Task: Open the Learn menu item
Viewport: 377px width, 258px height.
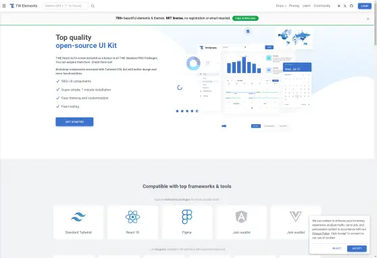Action: [x=307, y=6]
